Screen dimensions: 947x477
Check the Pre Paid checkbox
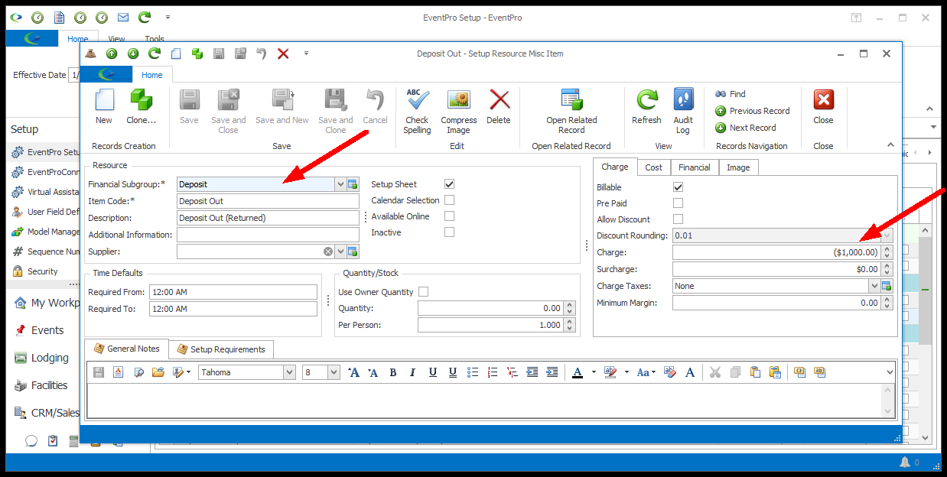(678, 203)
